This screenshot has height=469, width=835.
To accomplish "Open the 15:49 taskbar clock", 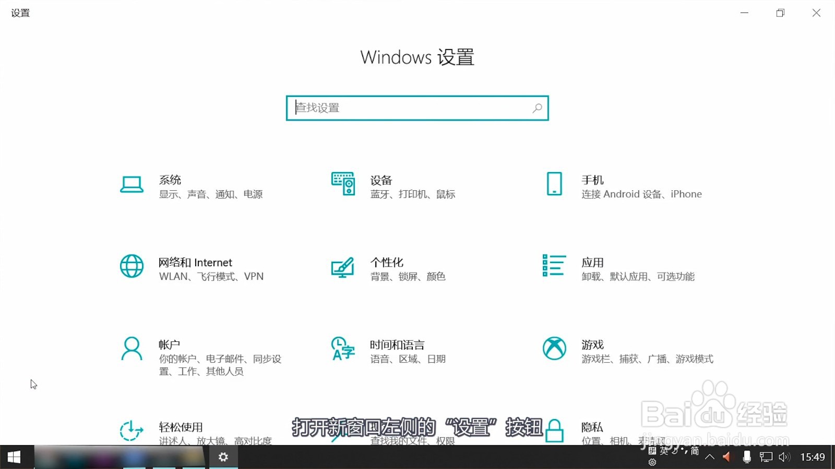I will point(813,457).
